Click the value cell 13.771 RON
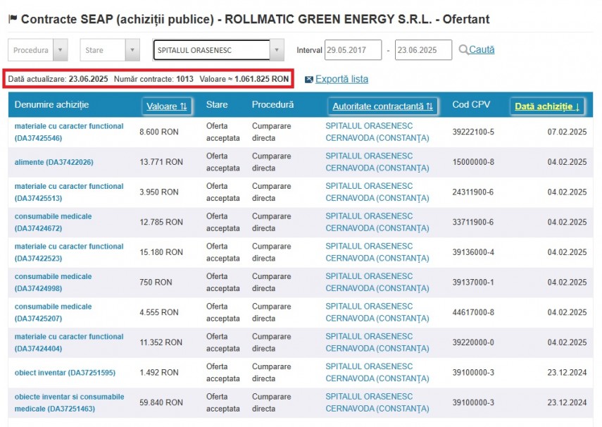The image size is (602, 427). [161, 162]
